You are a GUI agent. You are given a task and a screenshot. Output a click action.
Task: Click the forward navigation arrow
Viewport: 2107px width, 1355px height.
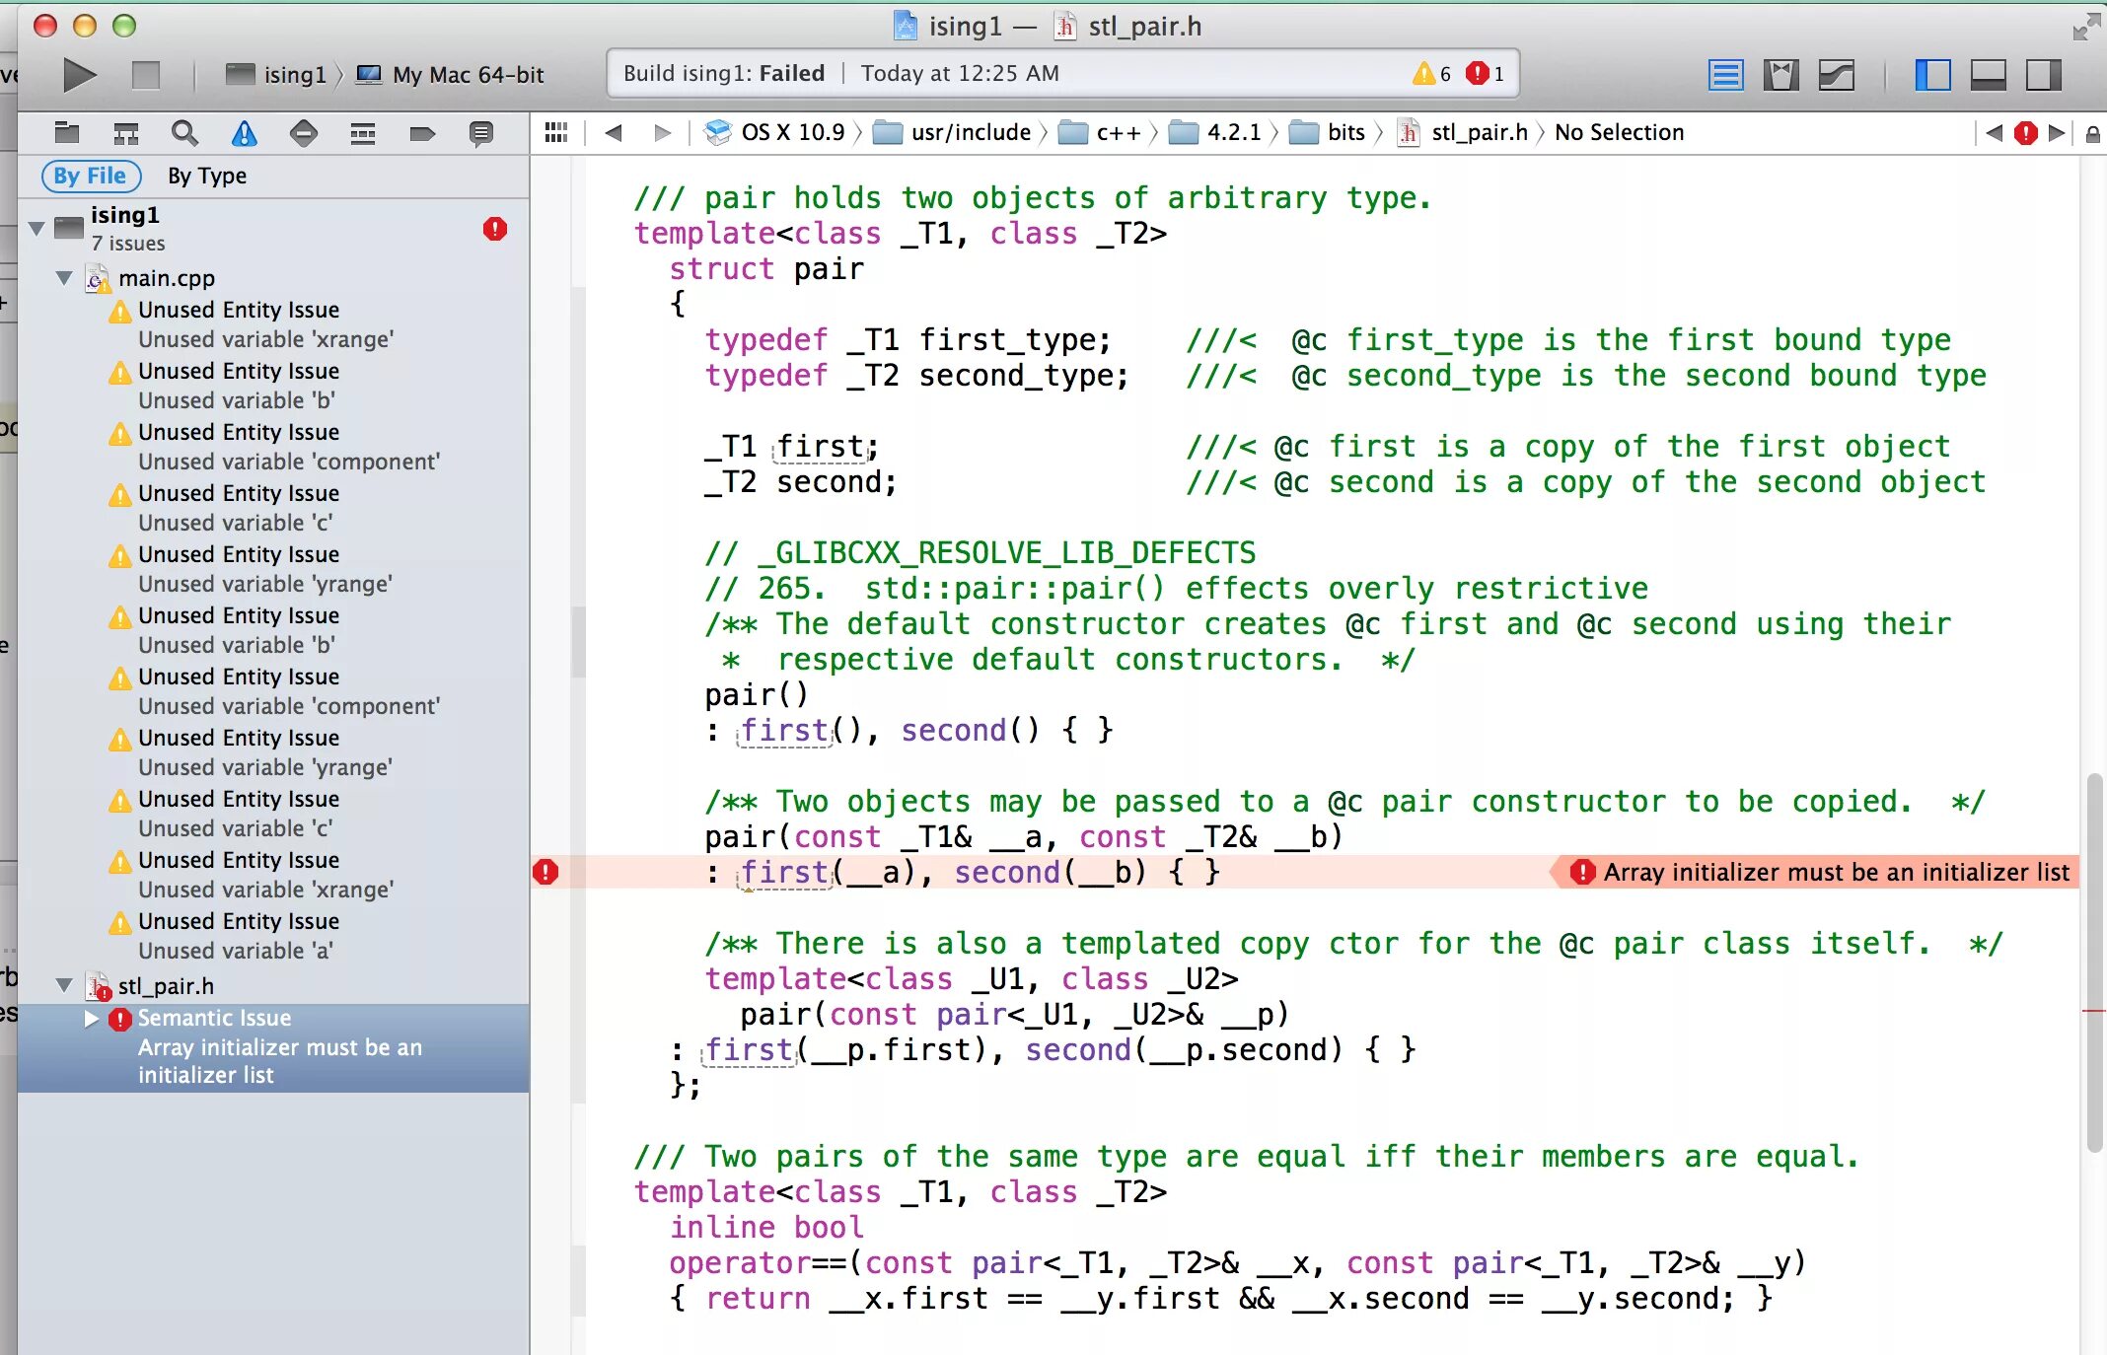coord(660,132)
